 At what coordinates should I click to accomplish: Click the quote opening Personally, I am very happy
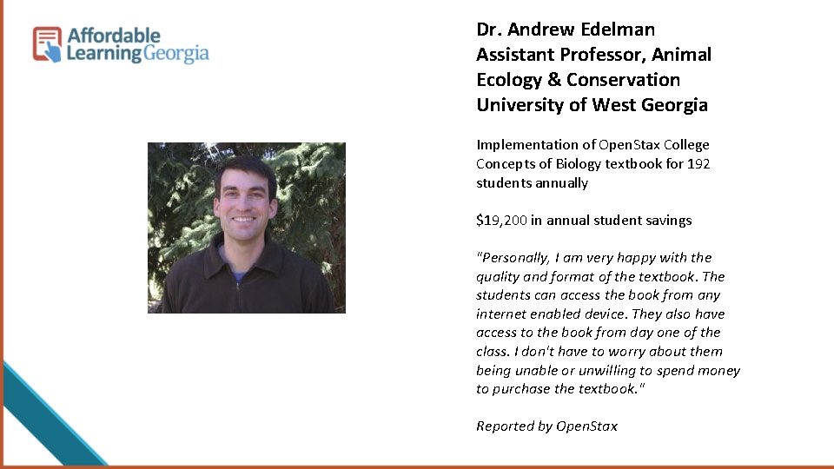tap(593, 258)
